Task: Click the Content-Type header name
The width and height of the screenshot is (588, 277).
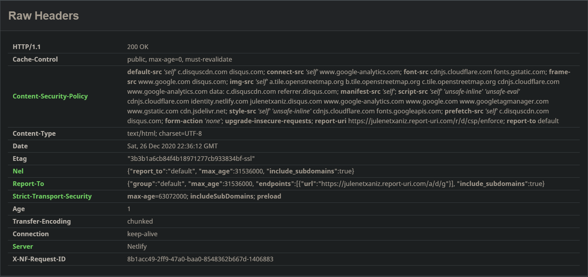Action: tap(34, 133)
